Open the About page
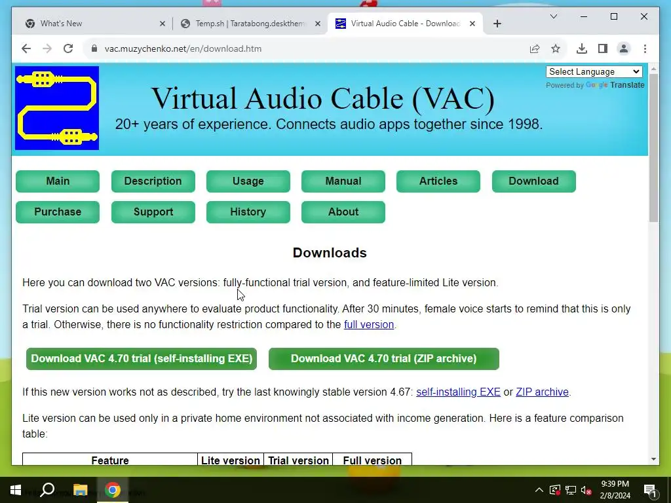Image resolution: width=671 pixels, height=503 pixels. (x=343, y=212)
